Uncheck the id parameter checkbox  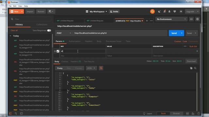click(58, 51)
